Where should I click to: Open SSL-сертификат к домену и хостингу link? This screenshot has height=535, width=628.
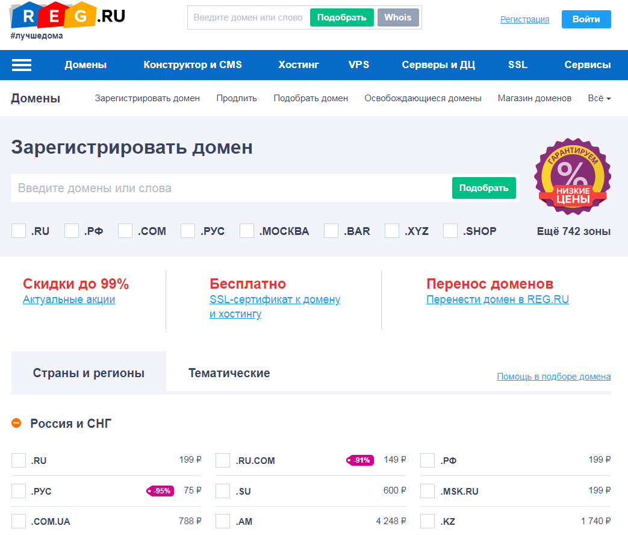coord(275,307)
